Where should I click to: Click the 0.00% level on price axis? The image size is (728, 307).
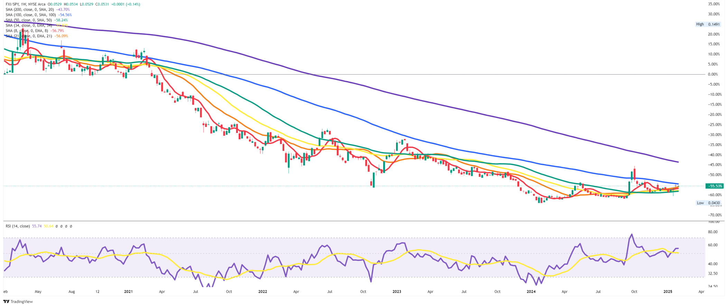713,74
